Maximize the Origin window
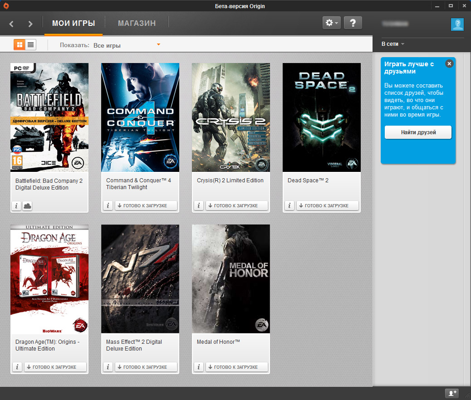 tap(451, 6)
